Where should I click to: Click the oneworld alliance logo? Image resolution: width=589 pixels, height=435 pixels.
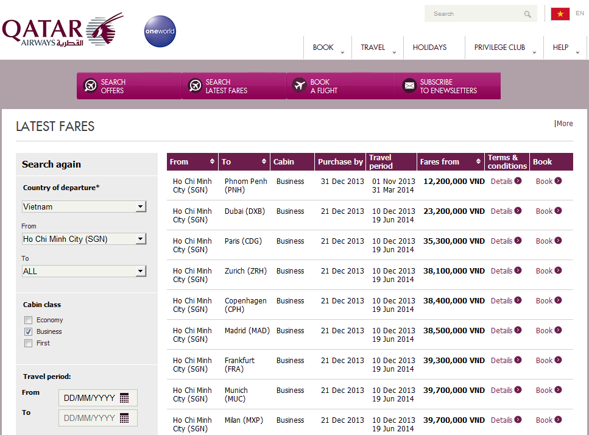click(160, 32)
